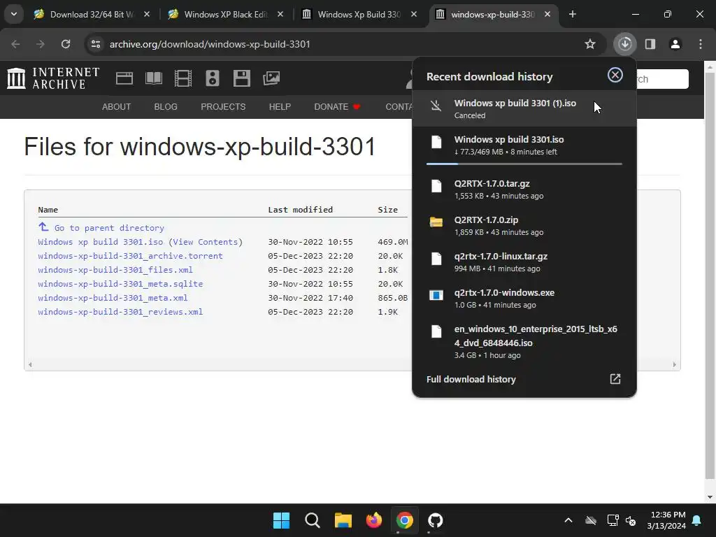This screenshot has width=716, height=537.
Task: Close the Windows XP Black Edition tab
Action: (280, 14)
